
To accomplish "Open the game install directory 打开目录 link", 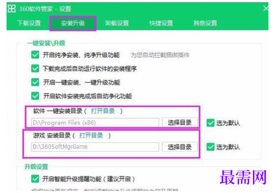I will 91,135.
